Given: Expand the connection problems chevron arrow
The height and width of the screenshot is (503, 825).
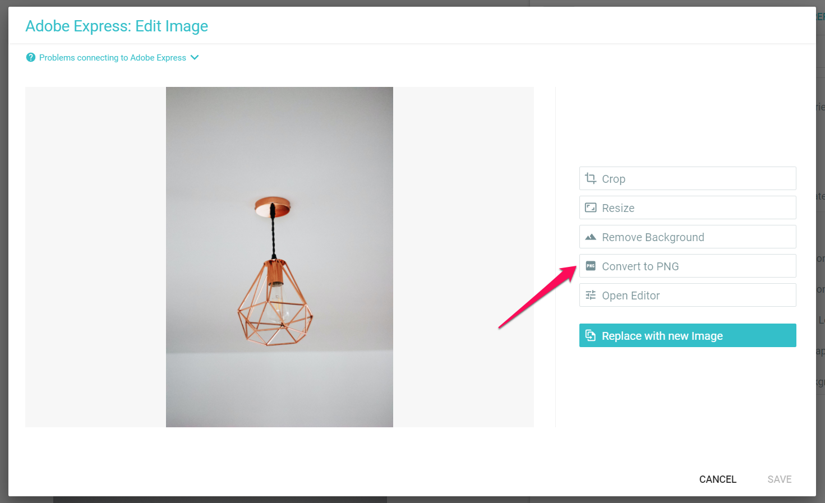Looking at the screenshot, I should [195, 57].
